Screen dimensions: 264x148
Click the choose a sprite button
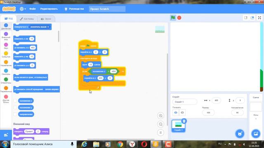point(240,134)
